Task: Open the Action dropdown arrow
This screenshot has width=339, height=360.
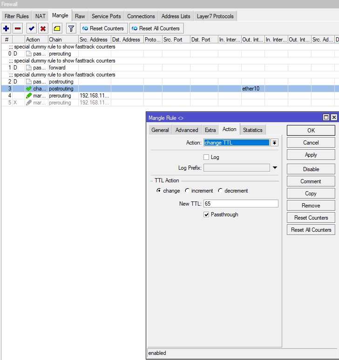Action: coord(274,143)
